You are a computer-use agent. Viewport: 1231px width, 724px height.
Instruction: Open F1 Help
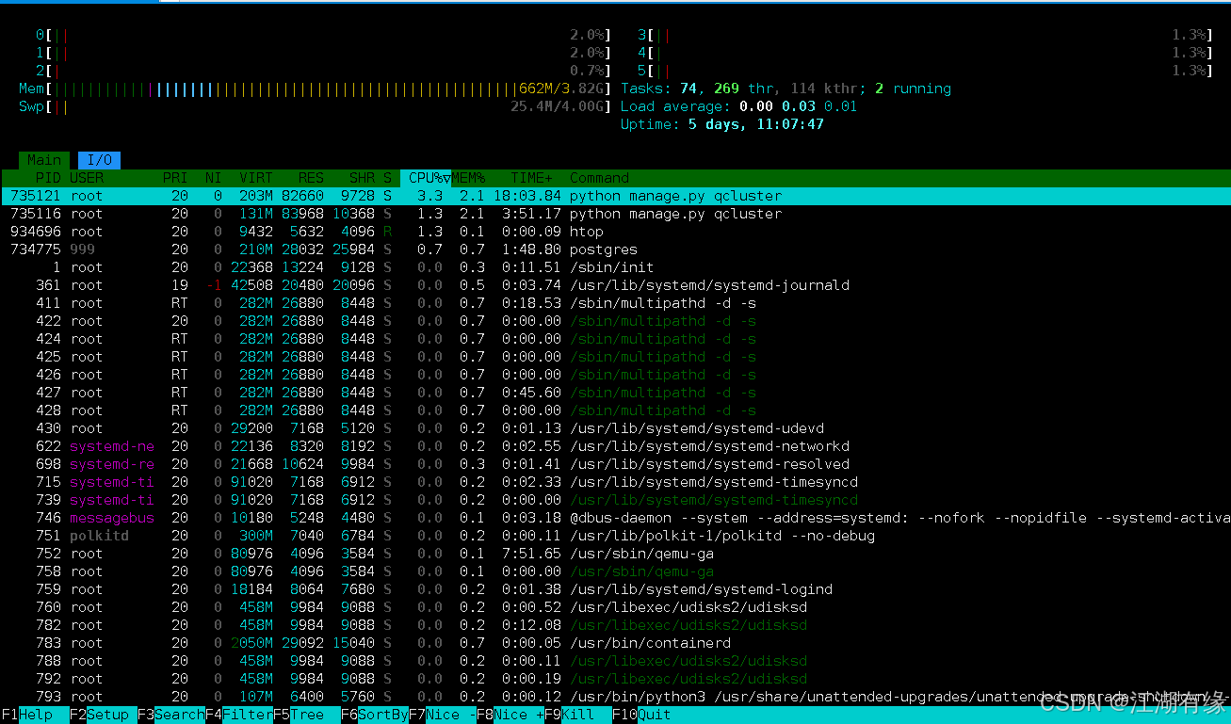pyautogui.click(x=35, y=715)
